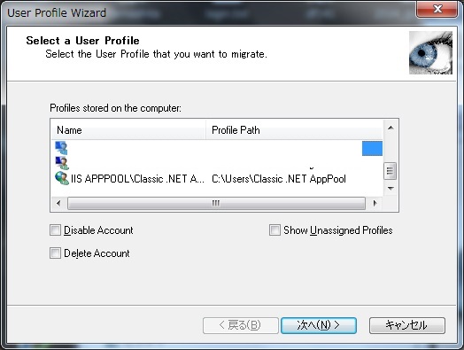This screenshot has width=464, height=350.
Task: Click the C:\Users\Classic .NET AppPool path cell
Action: pyautogui.click(x=279, y=179)
